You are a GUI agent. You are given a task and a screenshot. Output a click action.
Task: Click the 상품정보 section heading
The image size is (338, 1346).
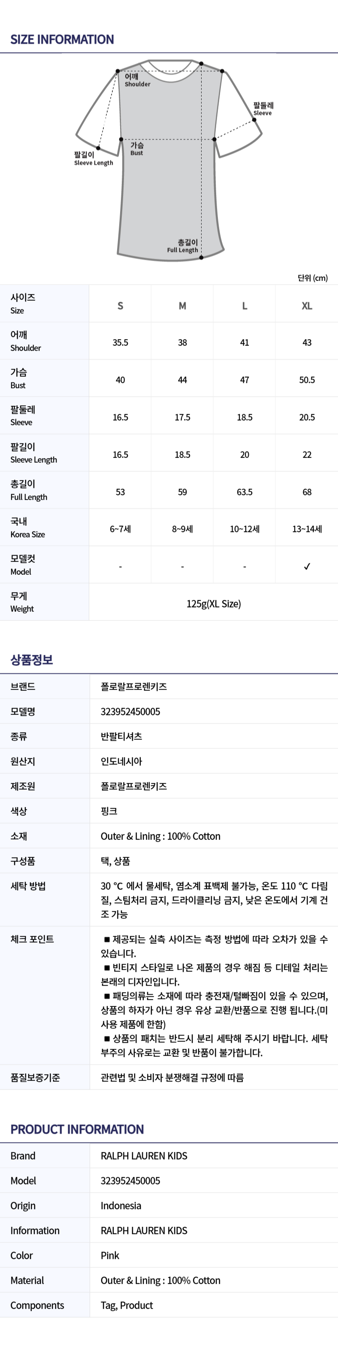pyautogui.click(x=32, y=659)
